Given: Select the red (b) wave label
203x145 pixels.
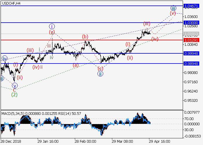Looking at the screenshot, I should click(85, 37).
